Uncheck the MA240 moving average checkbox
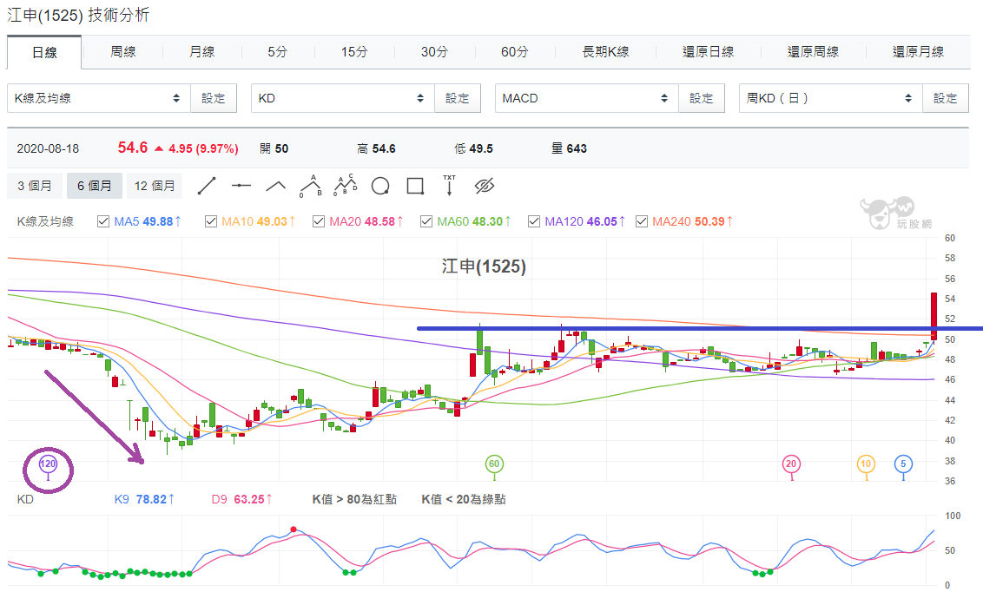Viewport: 983px width, 592px height. pos(642,221)
